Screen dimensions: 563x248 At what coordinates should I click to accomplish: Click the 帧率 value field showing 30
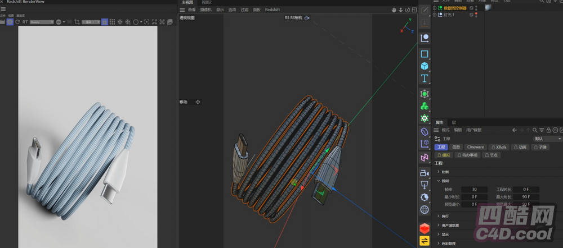tap(475, 190)
